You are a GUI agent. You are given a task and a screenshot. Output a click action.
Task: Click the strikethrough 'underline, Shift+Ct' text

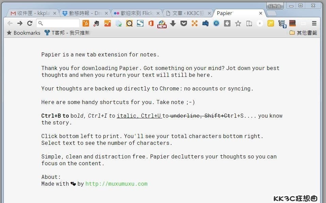click(x=201, y=116)
